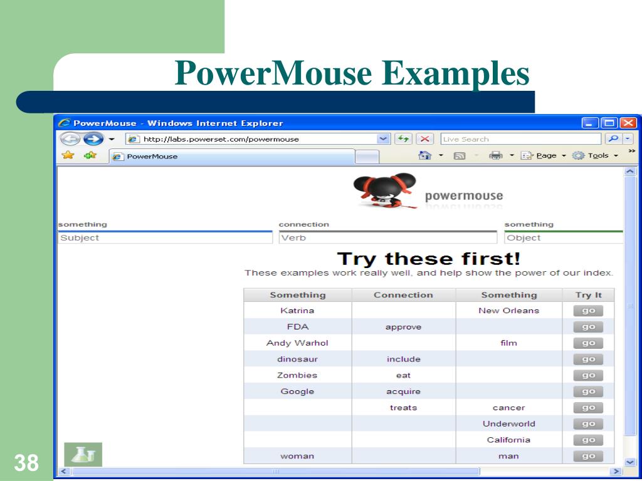Click the Live Search input box
Screen dimensions: 642x481
520,139
